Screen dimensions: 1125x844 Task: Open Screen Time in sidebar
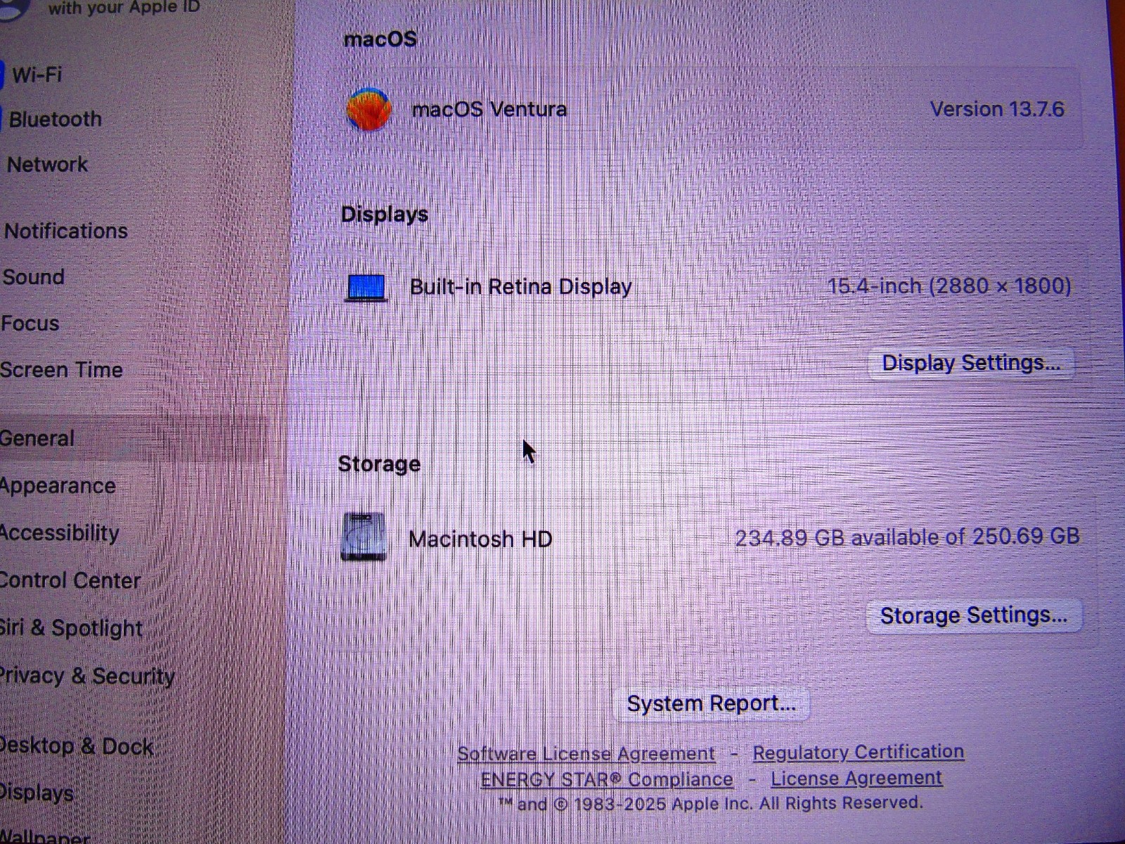(x=61, y=370)
